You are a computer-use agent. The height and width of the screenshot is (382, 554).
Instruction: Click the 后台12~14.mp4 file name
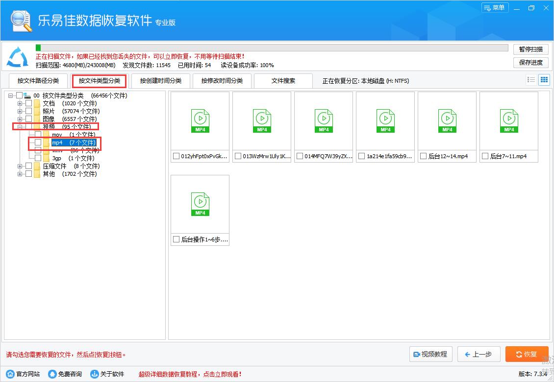click(x=448, y=156)
